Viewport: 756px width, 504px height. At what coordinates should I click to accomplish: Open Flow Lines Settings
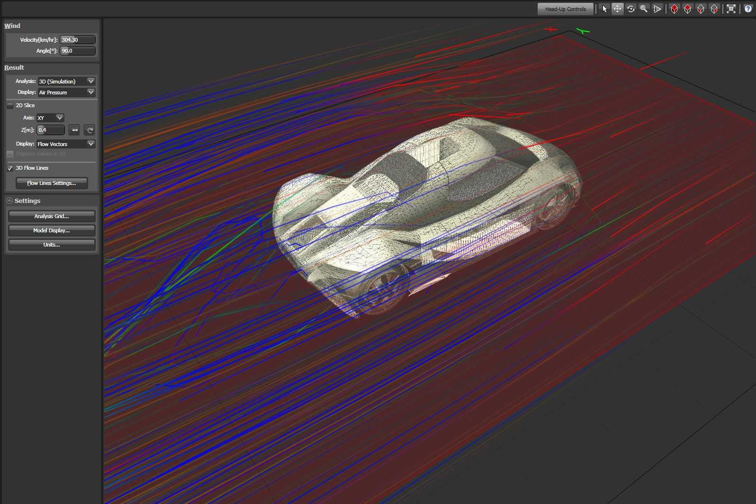point(52,183)
